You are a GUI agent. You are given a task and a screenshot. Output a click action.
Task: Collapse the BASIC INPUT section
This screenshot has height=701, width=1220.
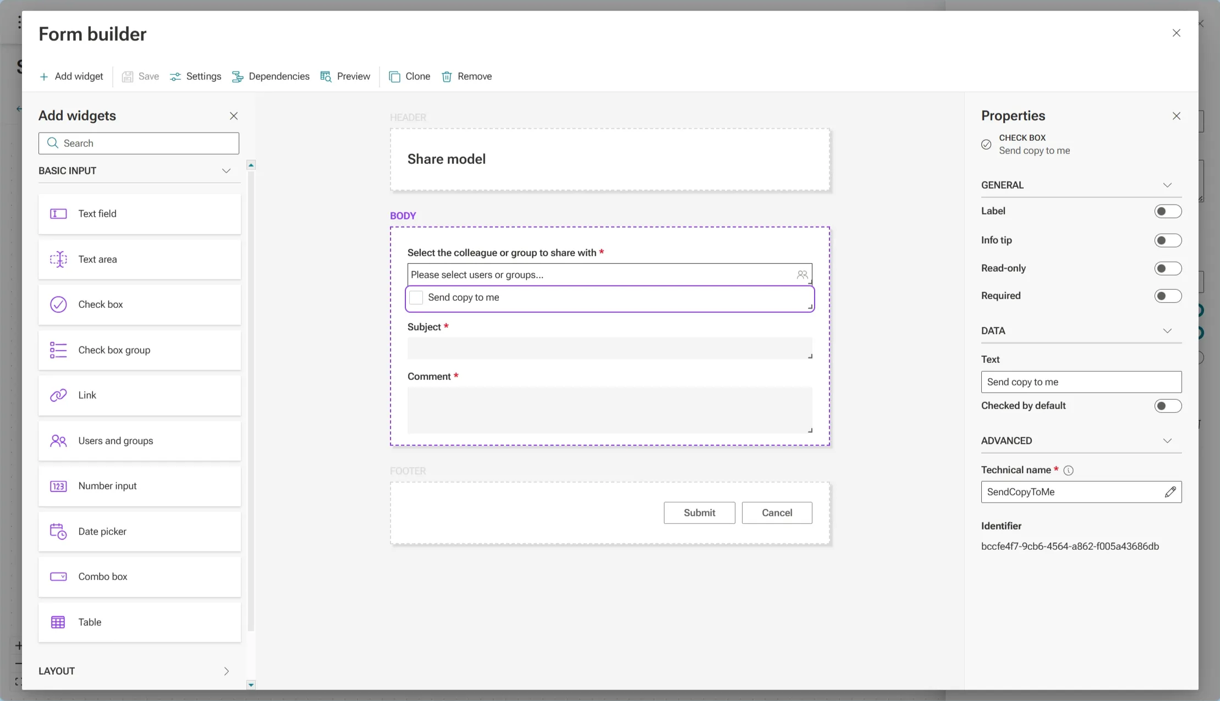[226, 170]
